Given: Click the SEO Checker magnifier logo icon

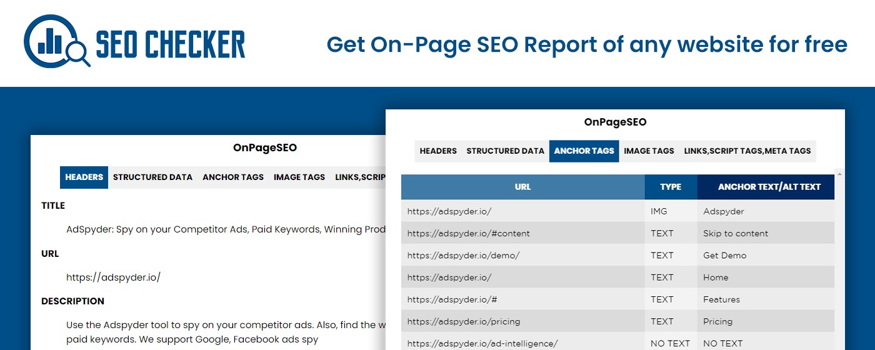Looking at the screenshot, I should click(x=57, y=42).
